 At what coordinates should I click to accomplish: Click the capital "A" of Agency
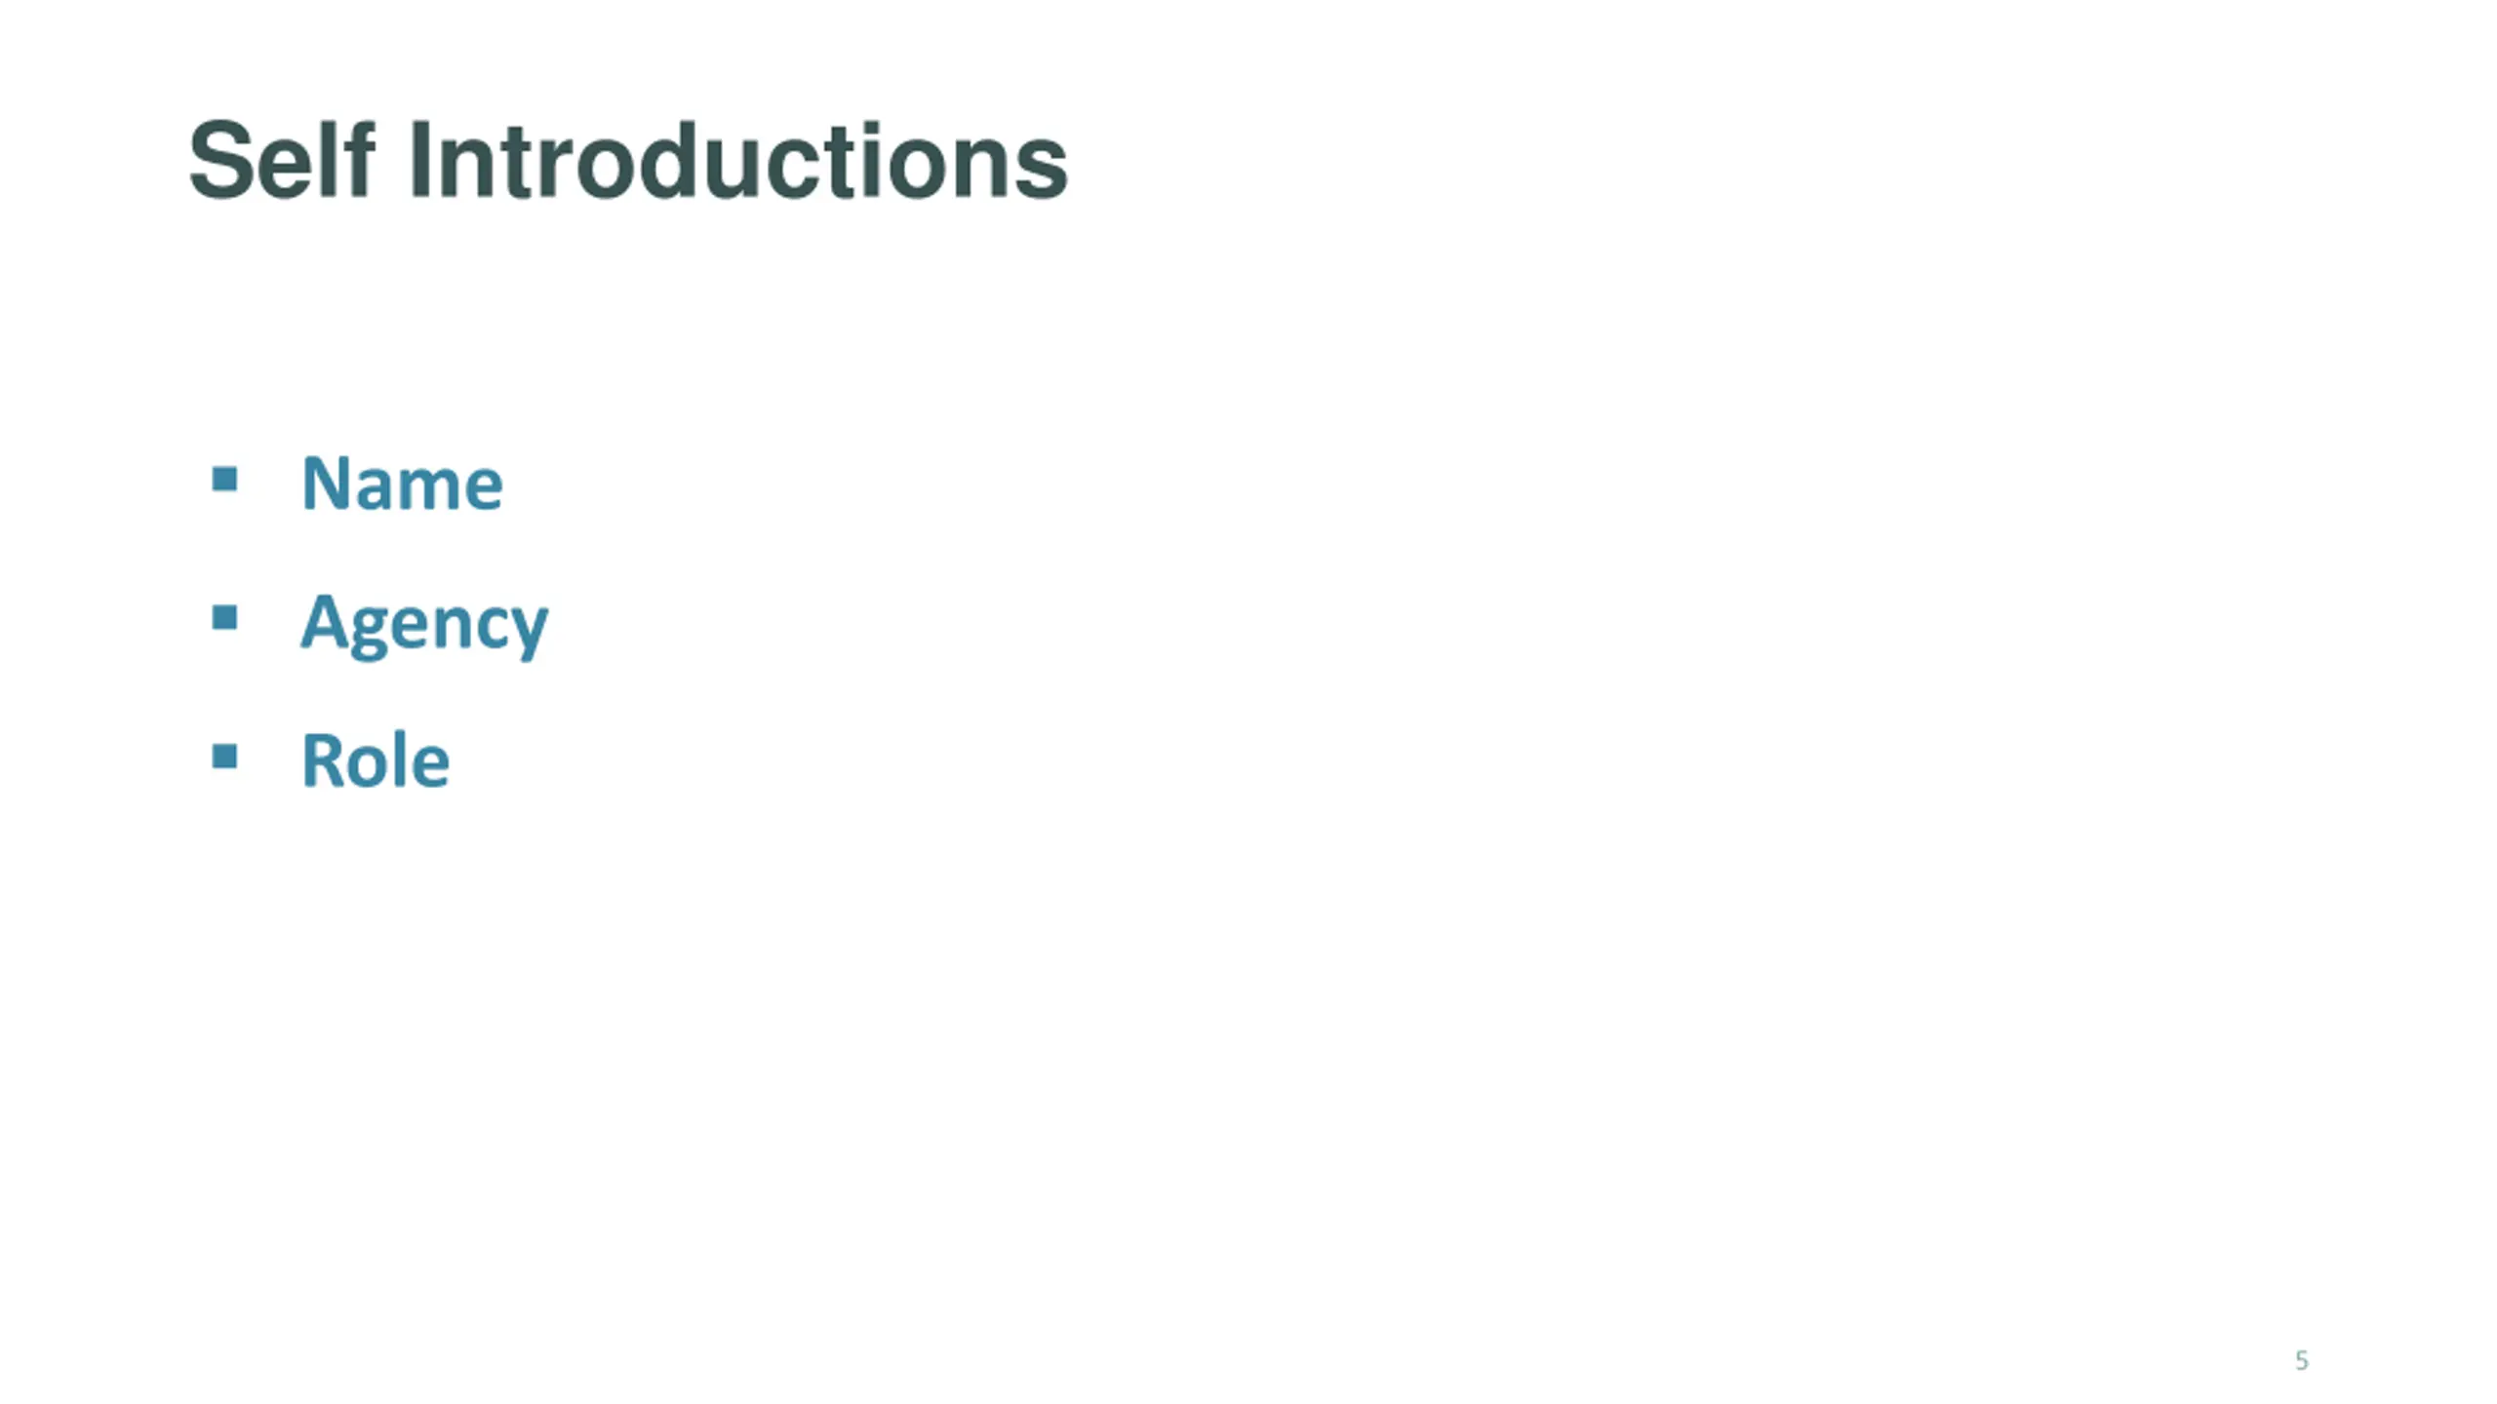[325, 621]
